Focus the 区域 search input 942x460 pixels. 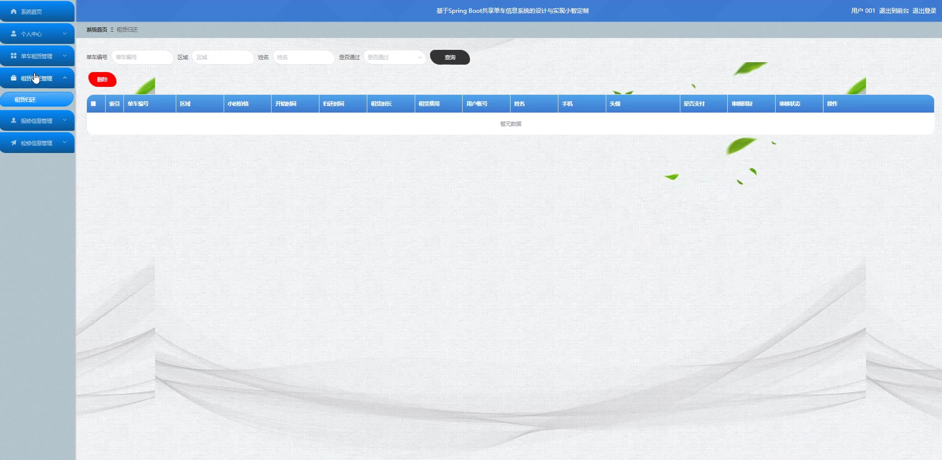(x=223, y=57)
